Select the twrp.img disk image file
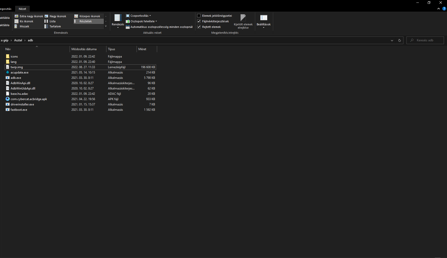 pos(17,67)
